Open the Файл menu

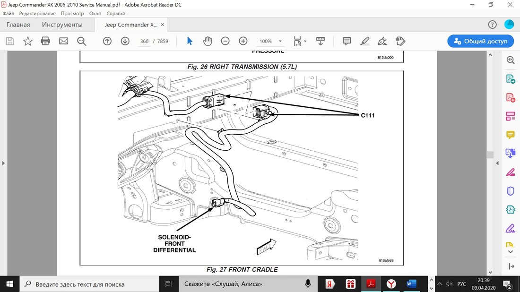[x=9, y=14]
